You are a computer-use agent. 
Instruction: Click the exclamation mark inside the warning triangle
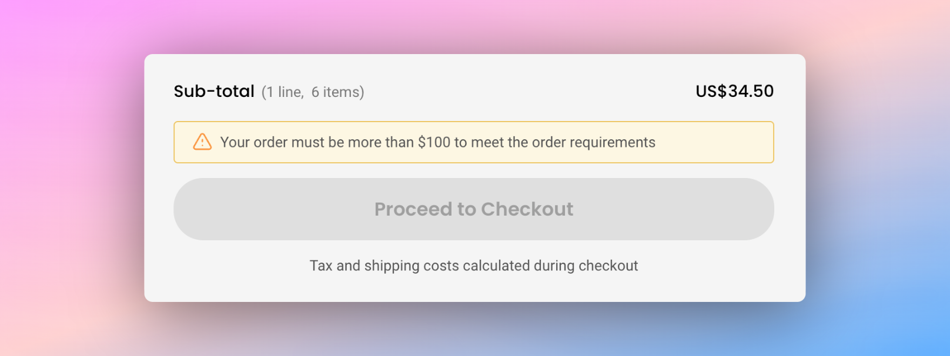click(202, 143)
